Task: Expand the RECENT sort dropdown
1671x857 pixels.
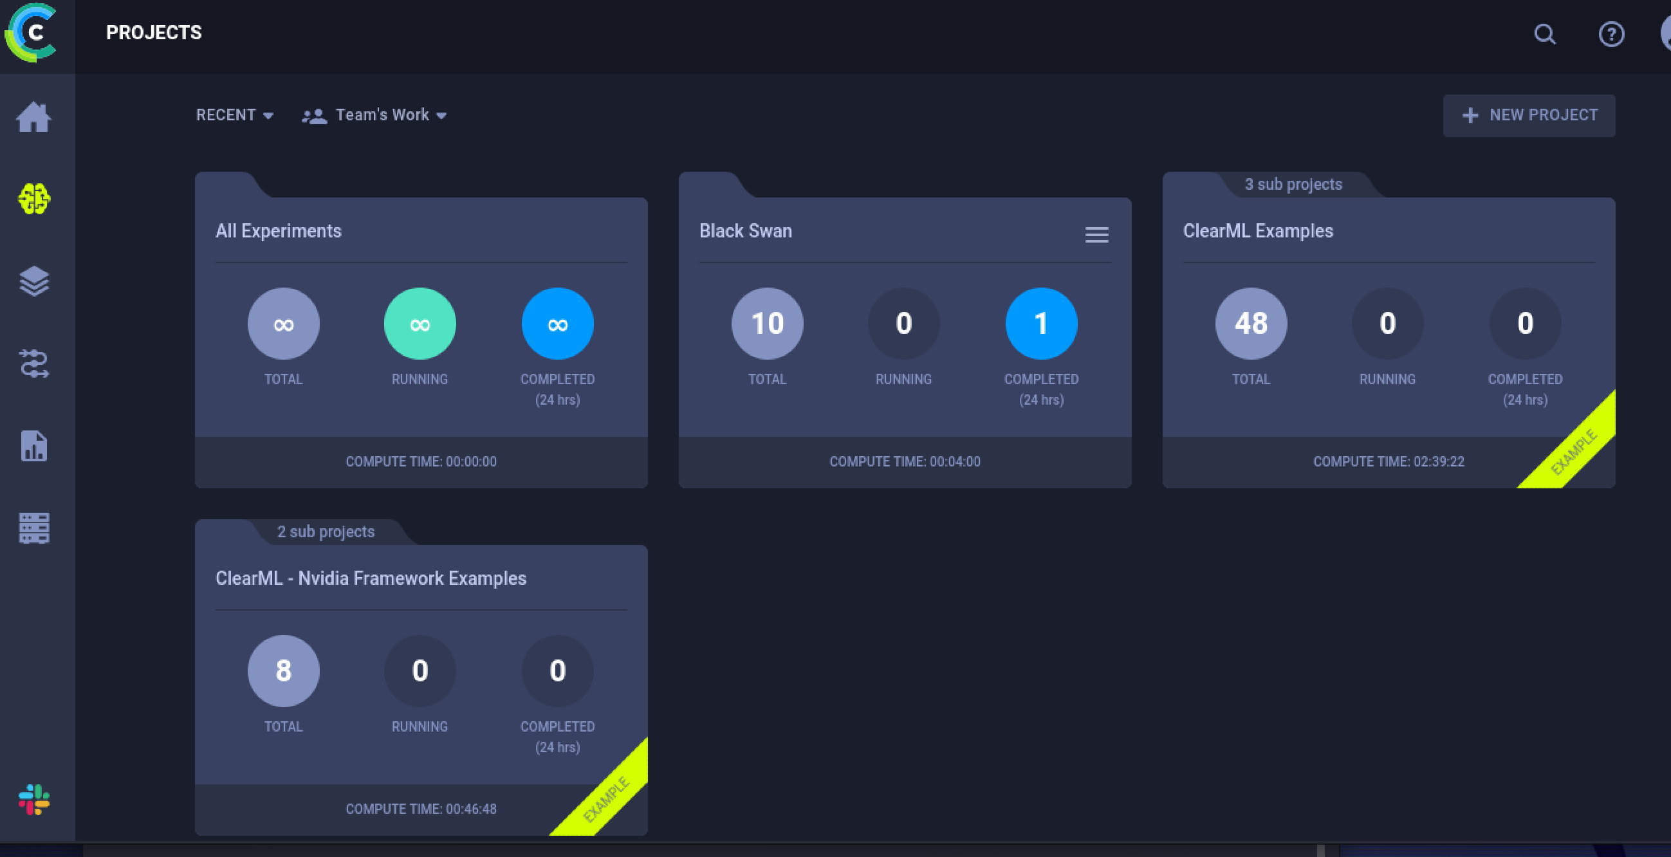Action: coord(235,115)
